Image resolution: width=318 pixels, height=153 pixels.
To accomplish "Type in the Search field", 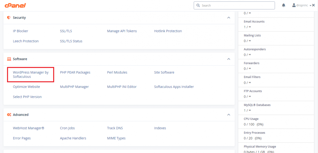I will [236, 6].
